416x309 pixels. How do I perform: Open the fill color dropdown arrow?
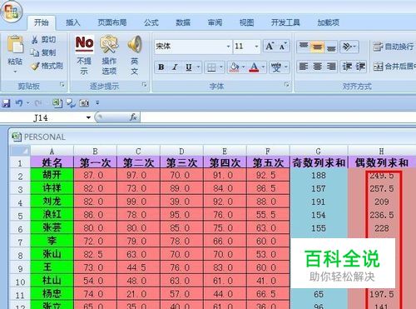[243, 67]
